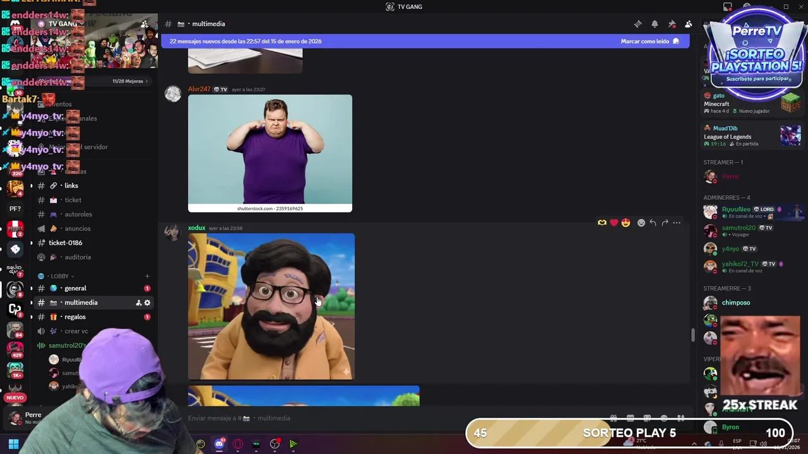
Task: Select the multimedia channel
Action: (95, 303)
